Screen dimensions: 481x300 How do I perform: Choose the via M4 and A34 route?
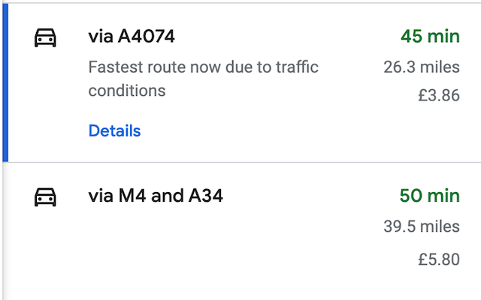tap(156, 196)
